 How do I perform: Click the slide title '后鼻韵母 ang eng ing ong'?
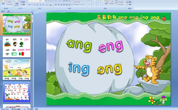[x=128, y=17]
